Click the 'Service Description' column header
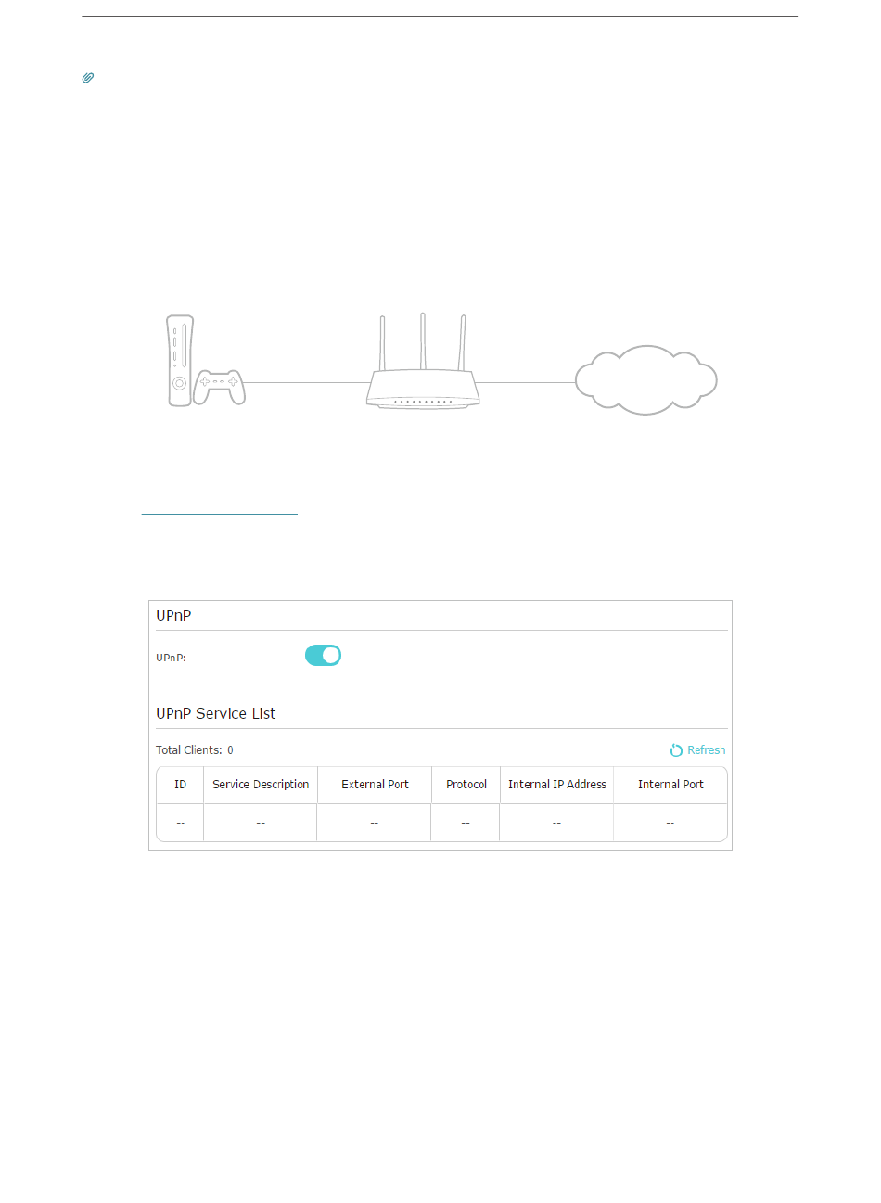The image size is (881, 1203). click(x=261, y=785)
